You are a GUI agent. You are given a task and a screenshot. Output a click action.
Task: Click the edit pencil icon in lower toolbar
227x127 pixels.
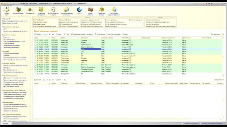tap(47, 80)
